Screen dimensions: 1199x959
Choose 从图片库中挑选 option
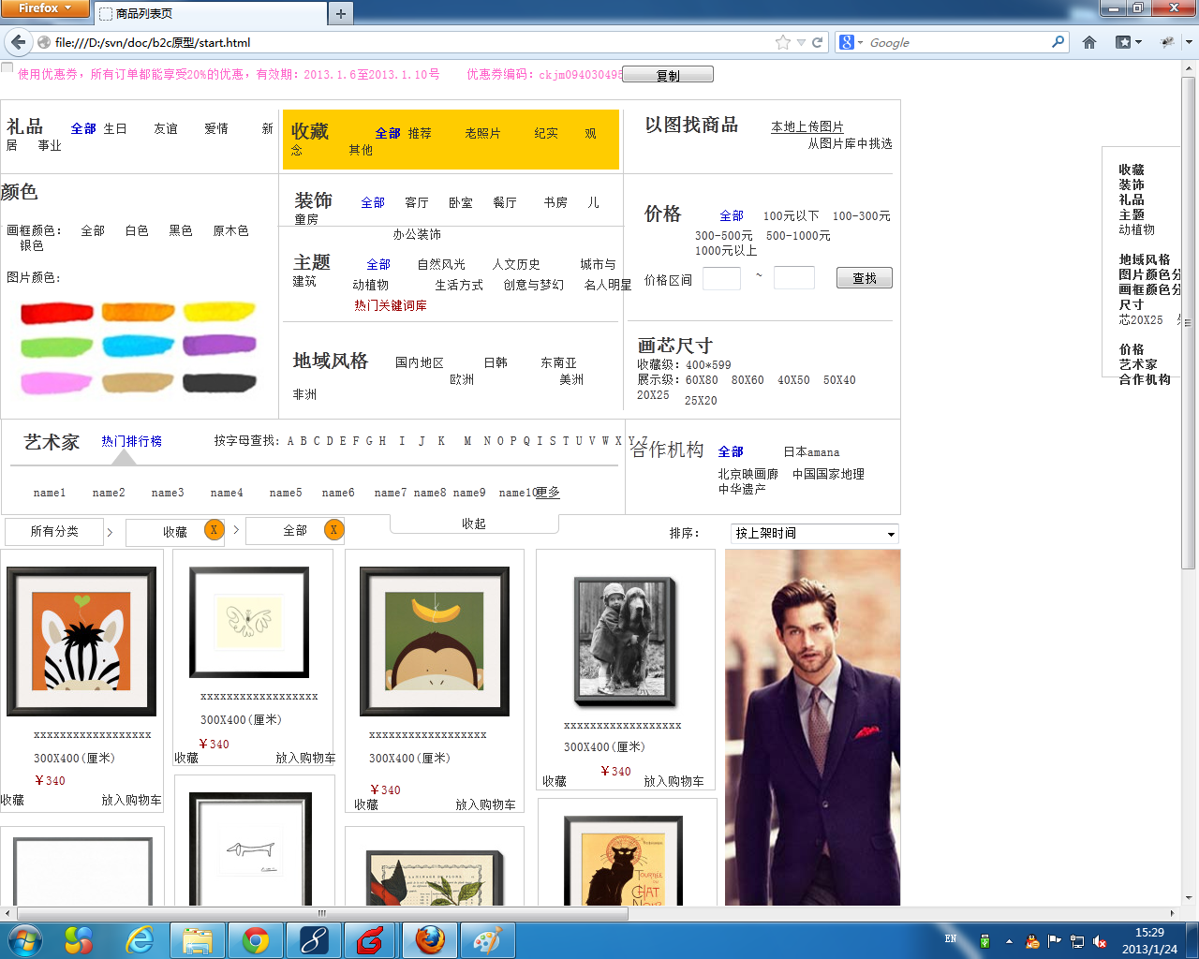[x=851, y=143]
